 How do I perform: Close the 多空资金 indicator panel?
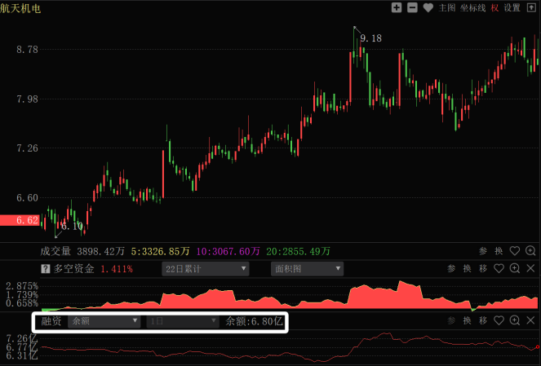tap(531, 268)
